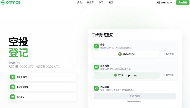Open the 社区 menu
190x108 pixels.
[x=111, y=3]
